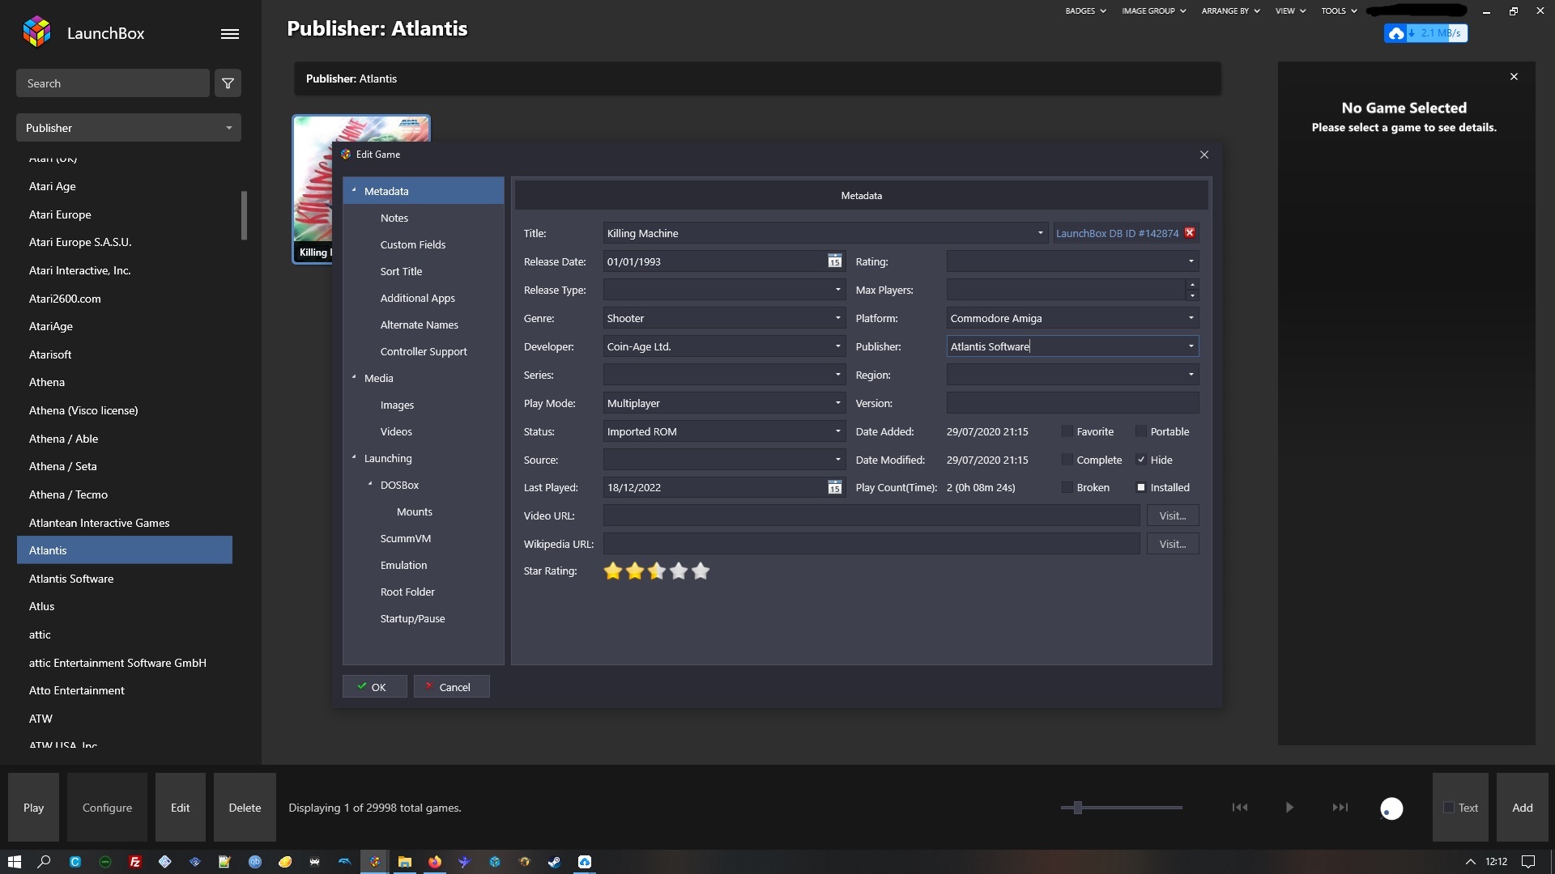Open Windows notification center

tap(1528, 862)
